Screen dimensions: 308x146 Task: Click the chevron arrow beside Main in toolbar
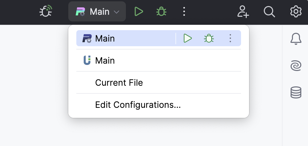coord(117,12)
